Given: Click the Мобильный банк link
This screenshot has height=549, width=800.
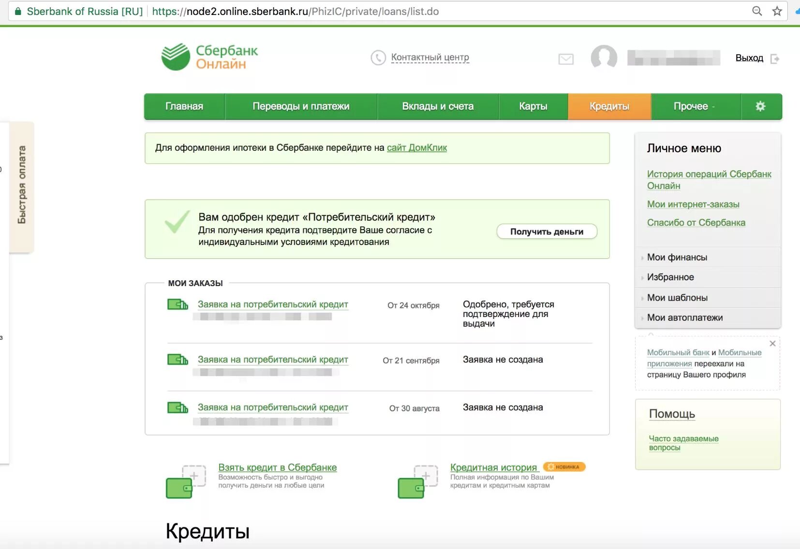Looking at the screenshot, I should point(678,353).
